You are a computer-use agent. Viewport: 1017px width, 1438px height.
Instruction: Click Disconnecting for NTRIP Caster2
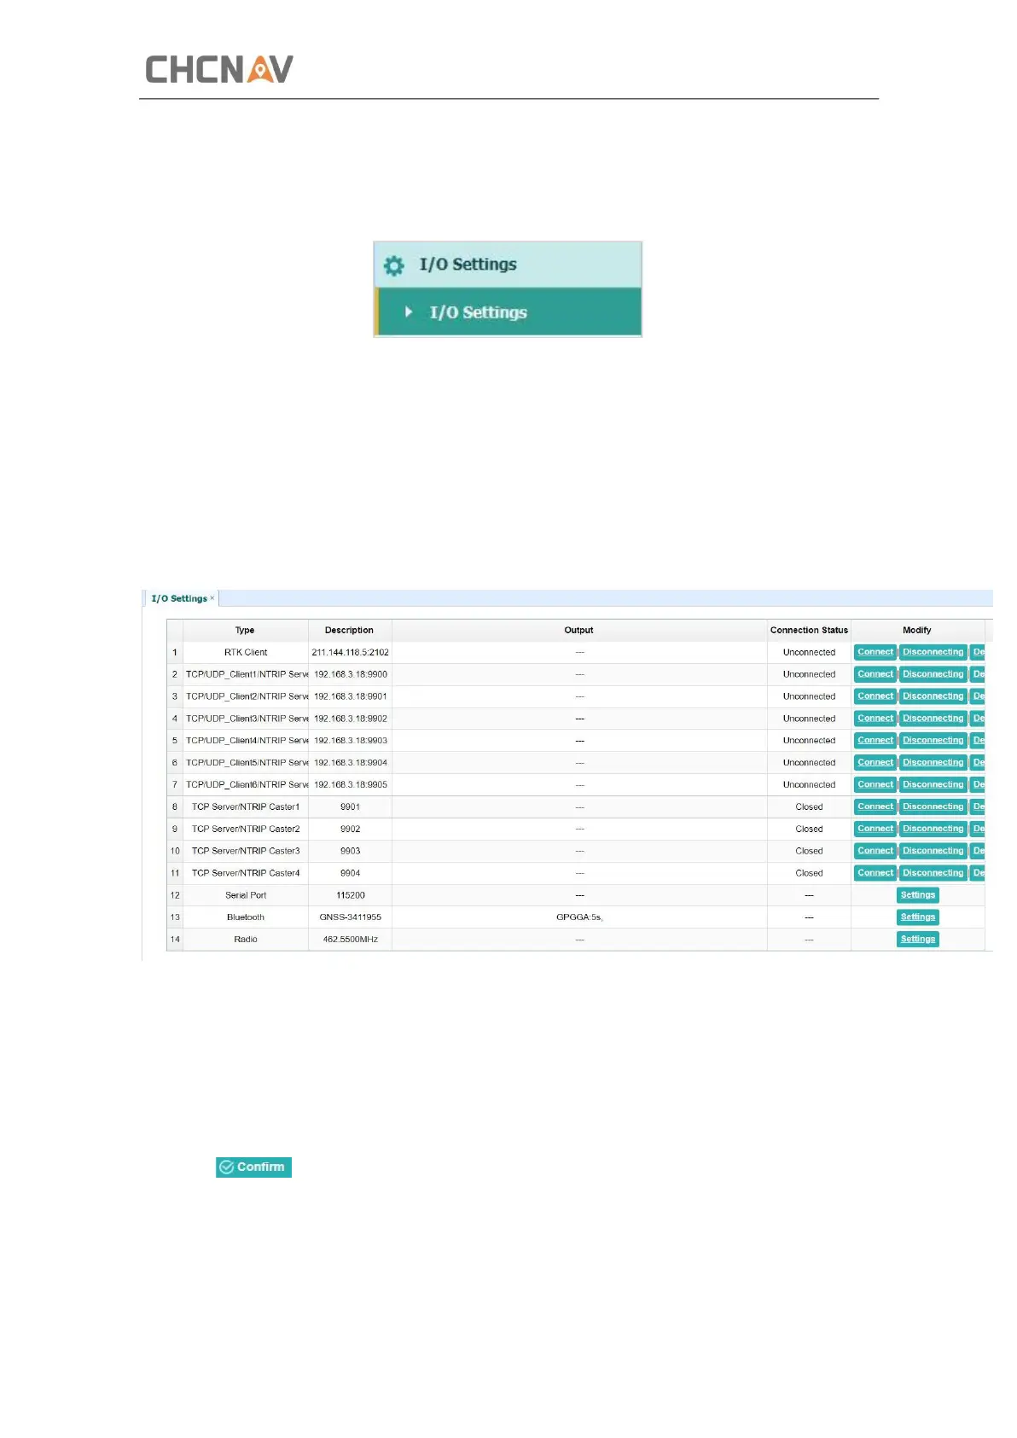933,829
